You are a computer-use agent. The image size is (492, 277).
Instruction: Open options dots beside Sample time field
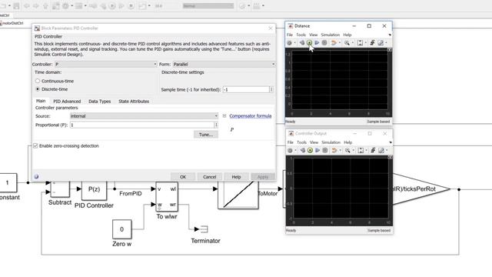click(x=271, y=89)
